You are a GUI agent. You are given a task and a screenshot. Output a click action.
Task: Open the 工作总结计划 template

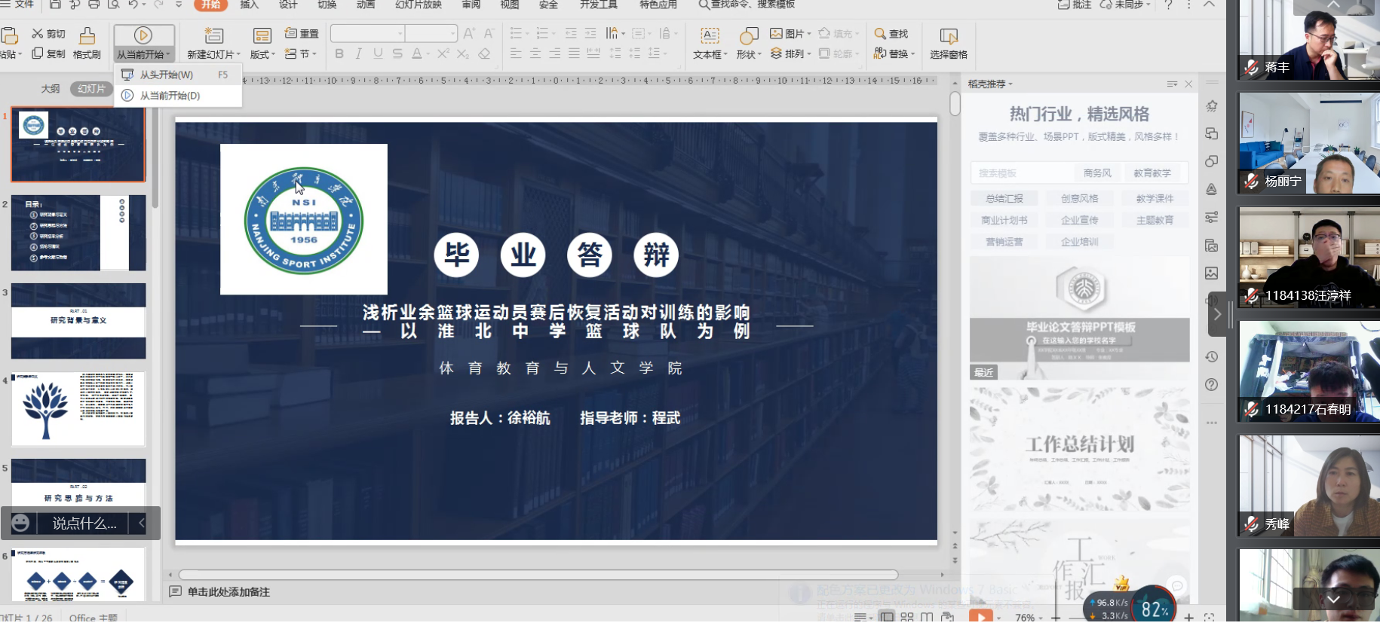pos(1080,449)
